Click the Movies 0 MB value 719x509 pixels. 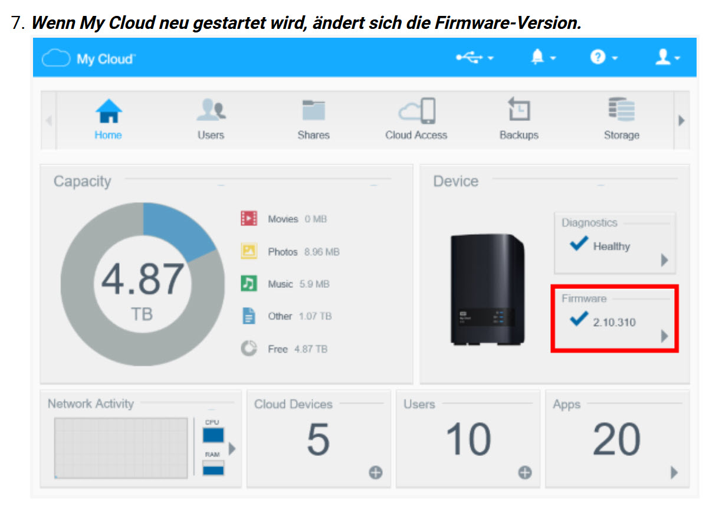[x=316, y=219]
